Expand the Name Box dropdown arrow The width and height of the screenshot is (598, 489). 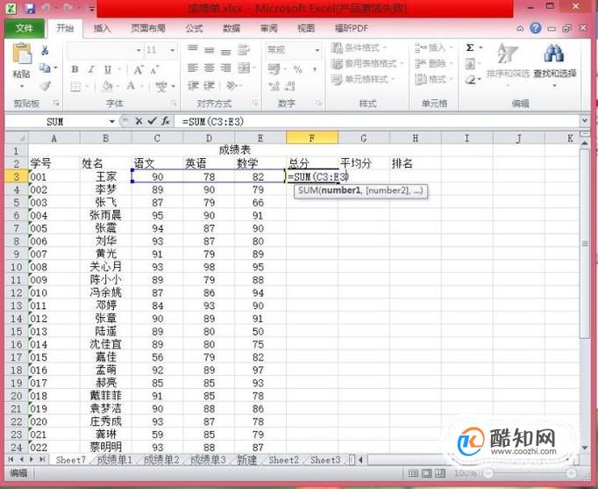click(x=111, y=122)
